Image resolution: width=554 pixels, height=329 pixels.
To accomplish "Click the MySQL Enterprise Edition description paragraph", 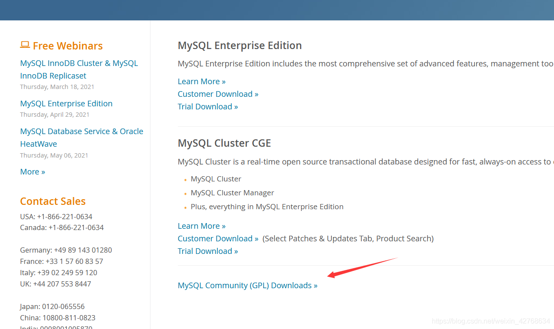I will click(366, 64).
